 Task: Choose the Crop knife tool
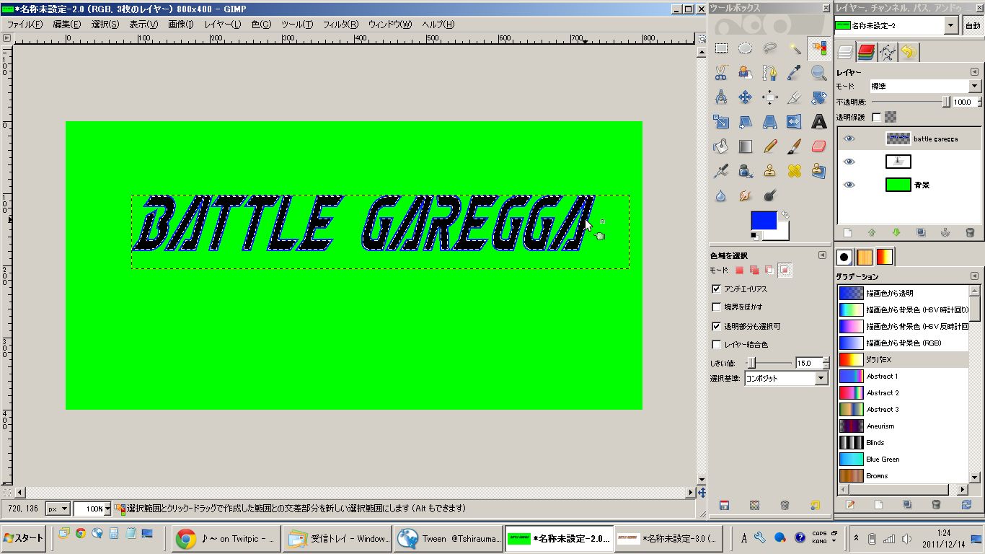tap(795, 97)
